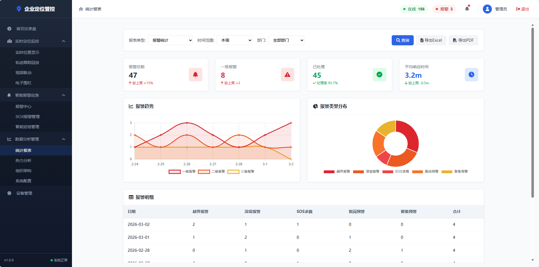Click the page vertical scrollbar
The image size is (539, 267).
533,113
